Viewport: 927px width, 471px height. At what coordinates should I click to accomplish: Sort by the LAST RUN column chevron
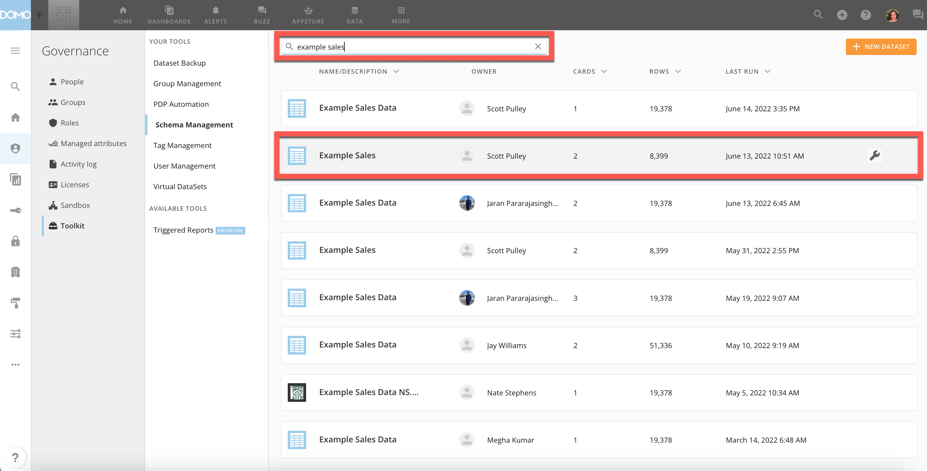[x=768, y=71]
